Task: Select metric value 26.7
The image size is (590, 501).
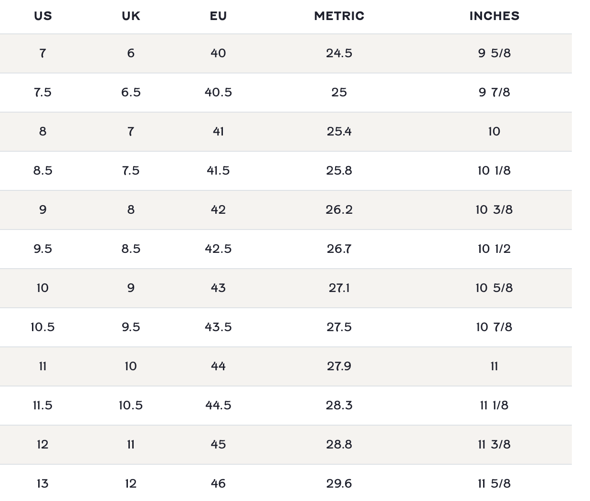Action: click(339, 249)
